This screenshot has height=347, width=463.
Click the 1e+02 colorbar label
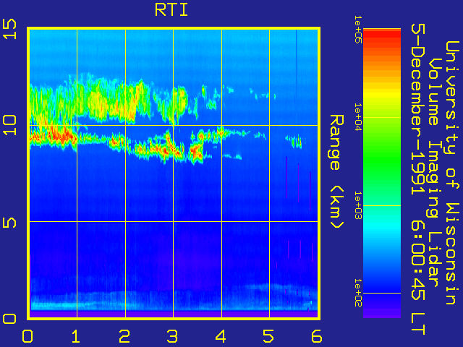coord(358,293)
